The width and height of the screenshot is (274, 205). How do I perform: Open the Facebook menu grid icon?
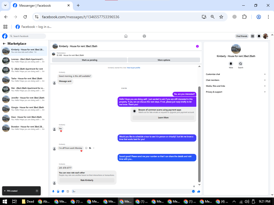[253, 36]
